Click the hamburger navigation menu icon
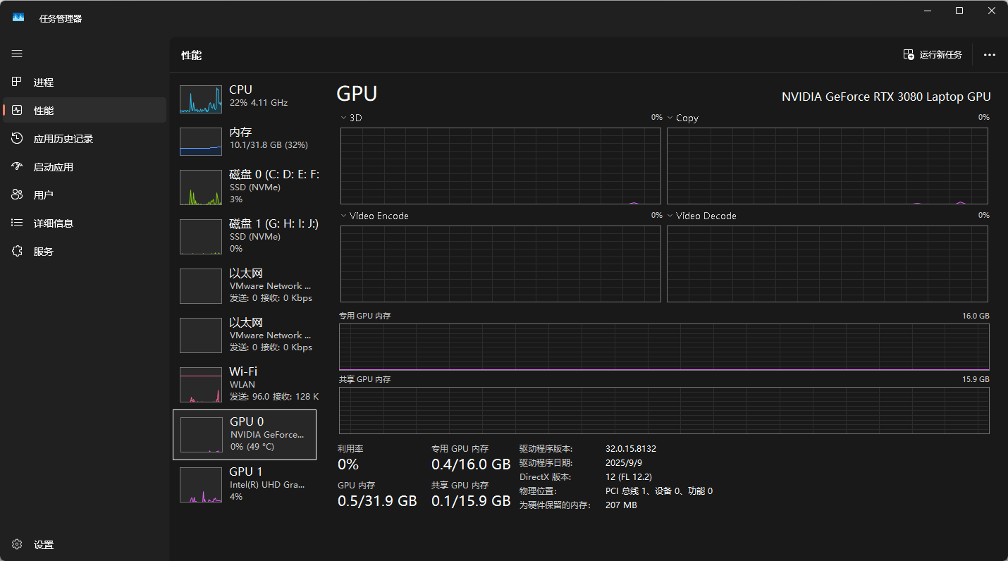The height and width of the screenshot is (561, 1008). coord(17,54)
